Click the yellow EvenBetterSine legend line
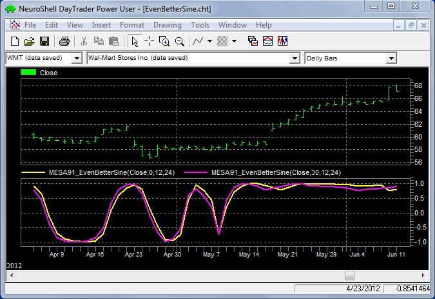The height and width of the screenshot is (299, 435). point(34,172)
